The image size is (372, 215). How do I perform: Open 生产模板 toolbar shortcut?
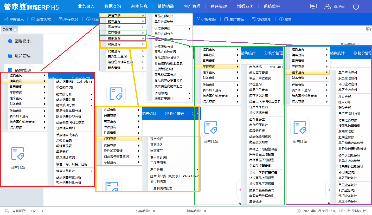point(234,19)
